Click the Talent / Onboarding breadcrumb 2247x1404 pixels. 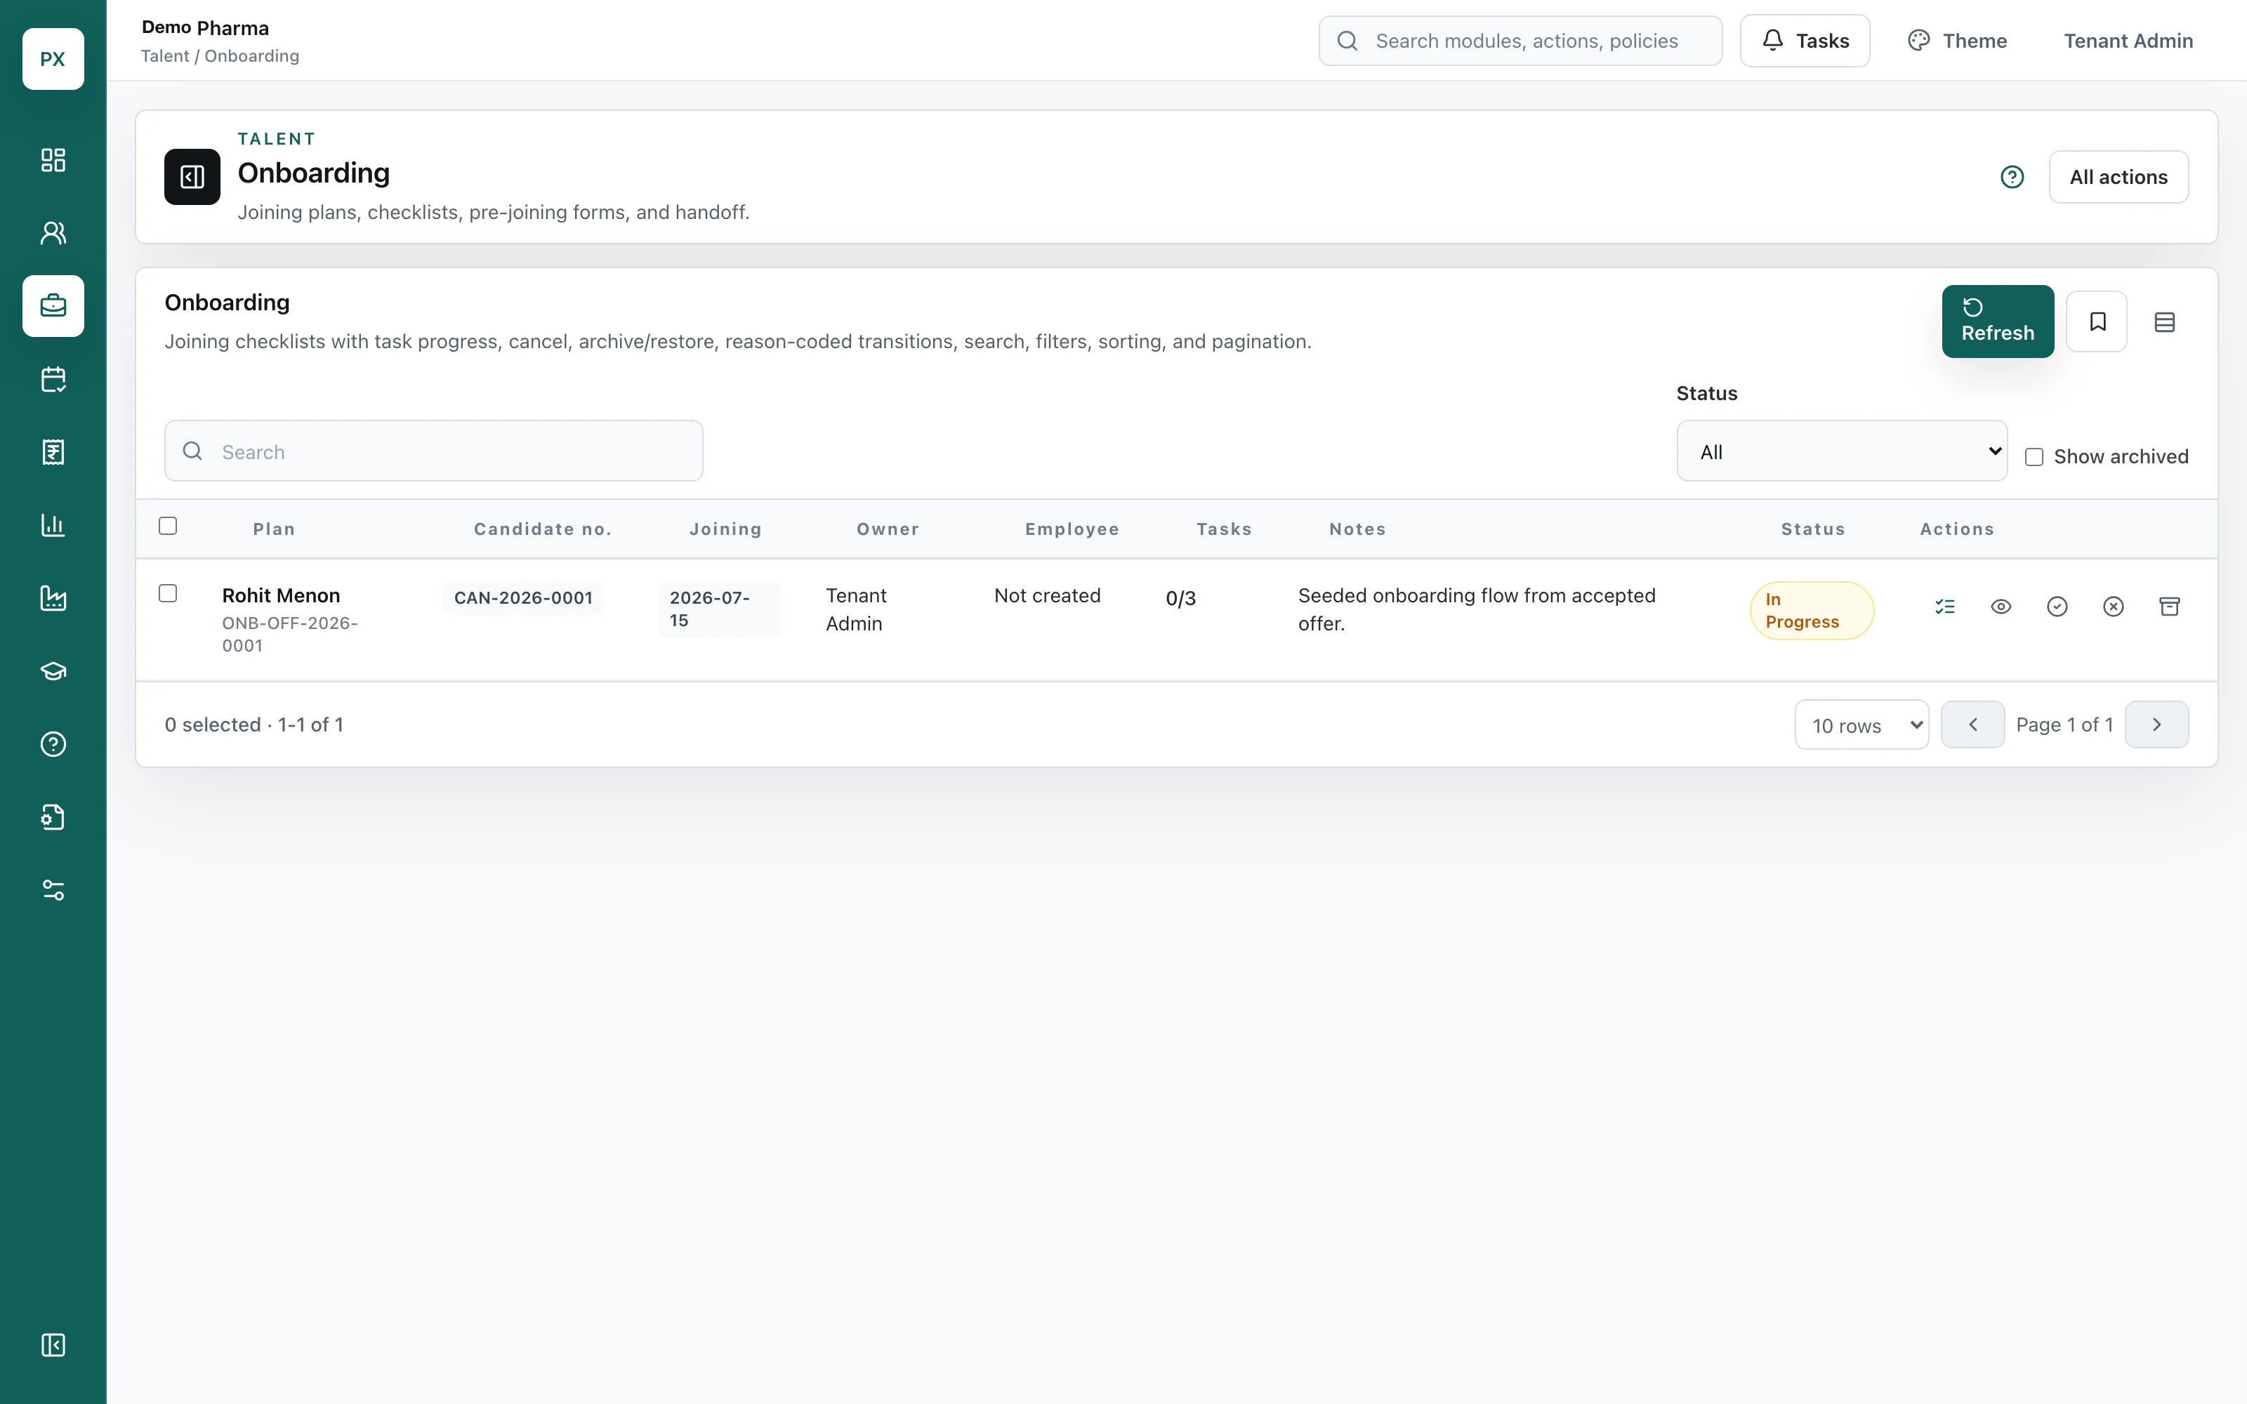pyautogui.click(x=220, y=55)
